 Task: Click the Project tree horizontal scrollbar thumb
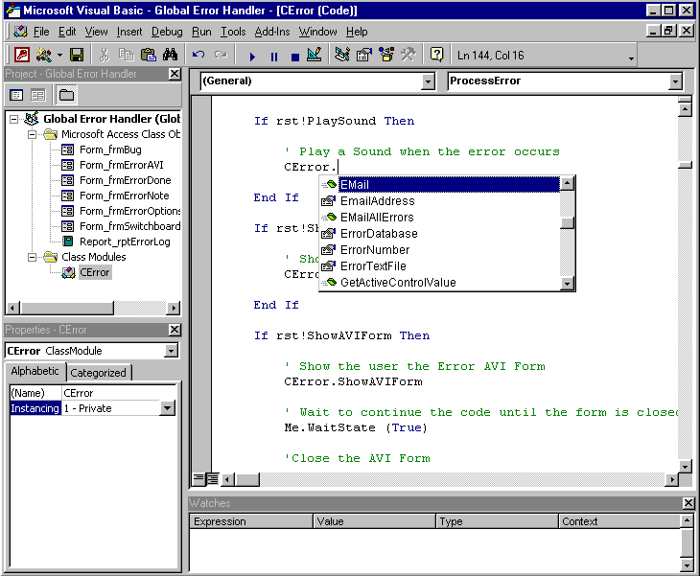tap(67, 308)
